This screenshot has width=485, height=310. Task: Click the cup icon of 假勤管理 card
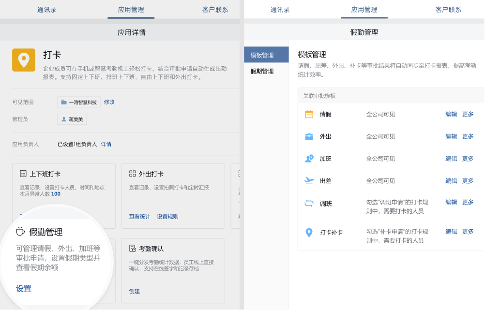pyautogui.click(x=20, y=232)
